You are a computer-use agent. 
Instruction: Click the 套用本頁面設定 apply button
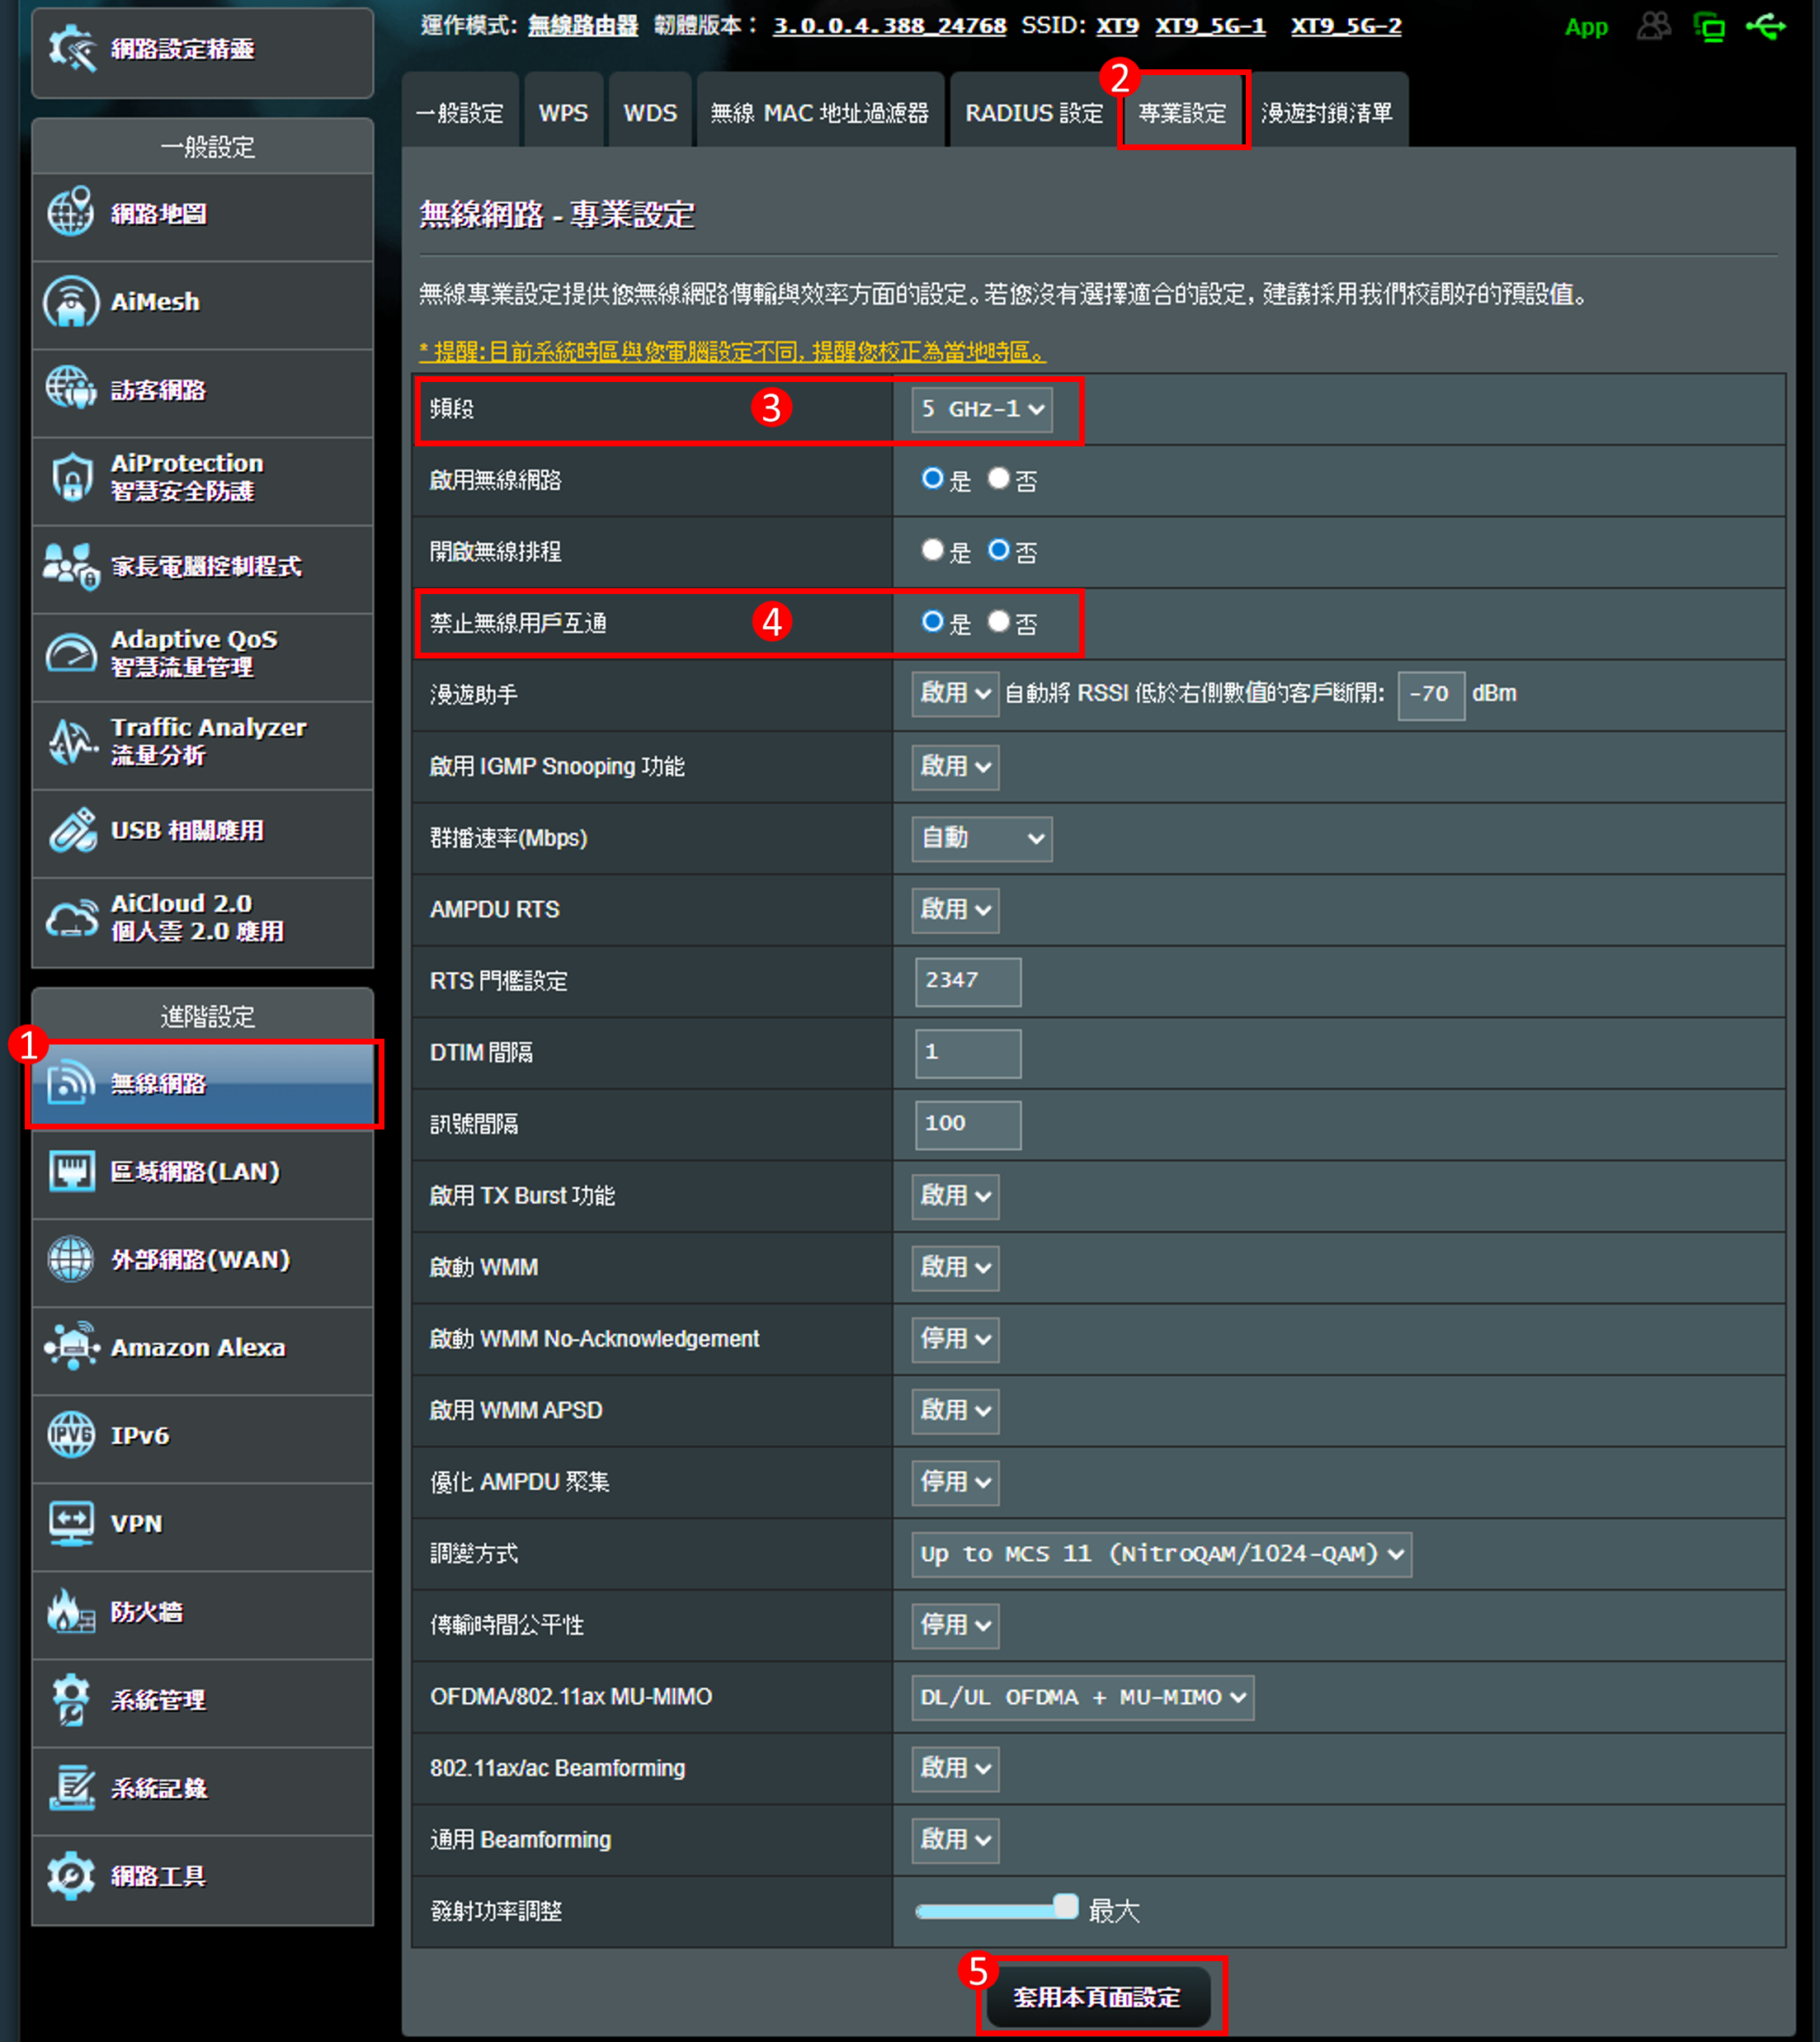[x=1097, y=1997]
